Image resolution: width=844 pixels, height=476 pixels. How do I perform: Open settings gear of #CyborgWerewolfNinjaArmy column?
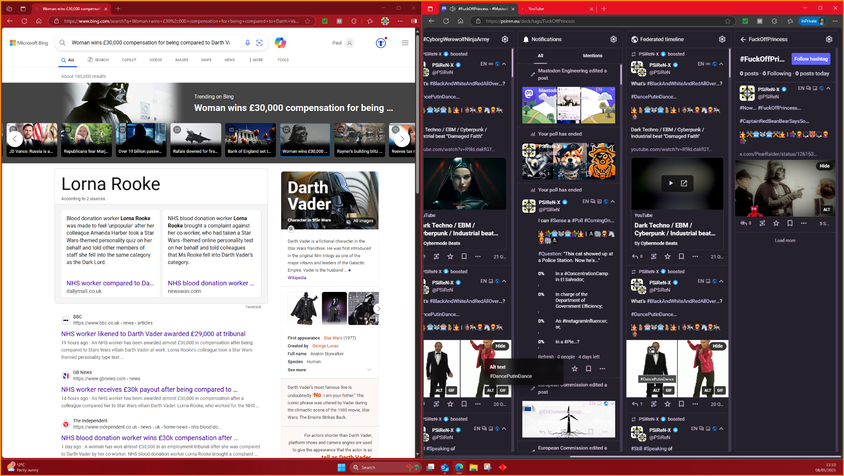505,39
